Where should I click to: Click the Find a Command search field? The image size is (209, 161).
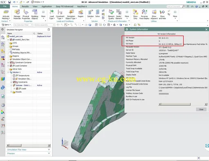pos(174,7)
